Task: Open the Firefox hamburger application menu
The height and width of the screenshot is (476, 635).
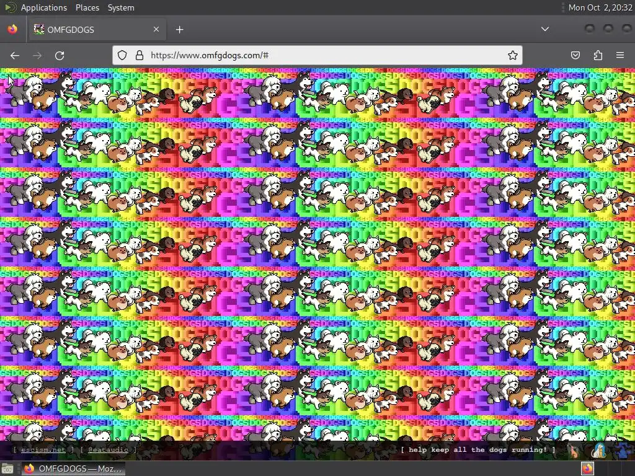Action: point(620,55)
